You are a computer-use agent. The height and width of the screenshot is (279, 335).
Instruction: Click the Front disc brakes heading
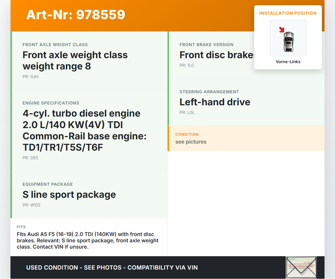point(216,55)
